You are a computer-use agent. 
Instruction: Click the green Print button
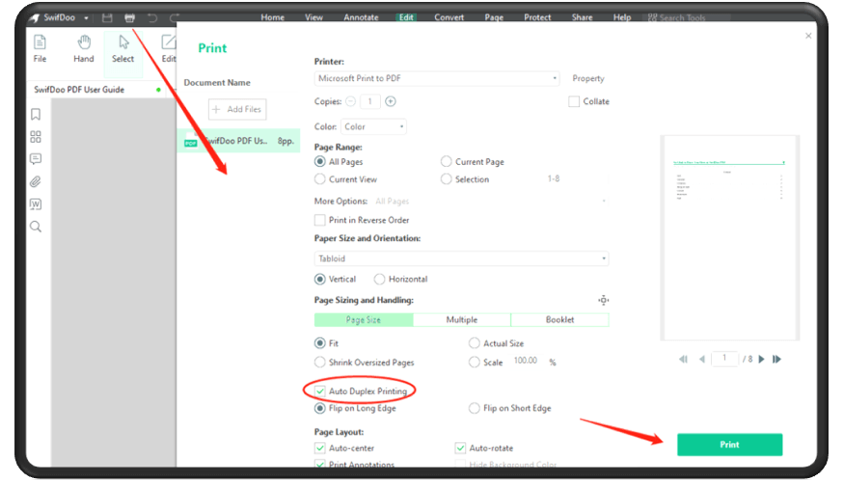click(729, 444)
